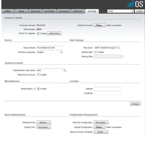
Task: Switch to the WIRELESS tab
Action: (x=35, y=11)
